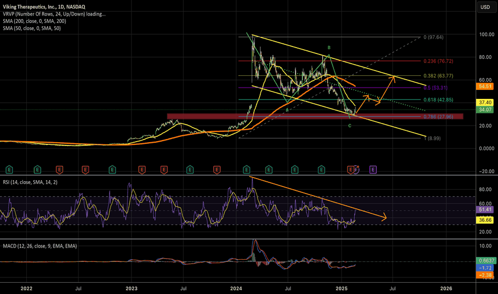Open the last green earnings marker before 2025
This screenshot has height=294, width=498.
tap(321, 170)
